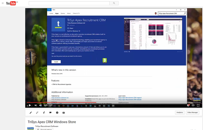Play the video
This screenshot has height=130, width=203.
[30, 105]
